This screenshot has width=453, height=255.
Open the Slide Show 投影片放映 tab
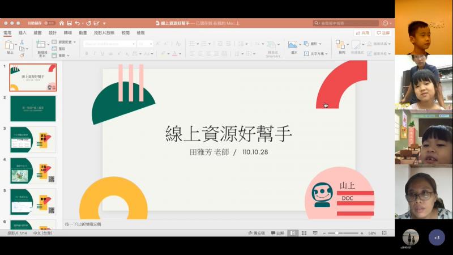(x=104, y=33)
